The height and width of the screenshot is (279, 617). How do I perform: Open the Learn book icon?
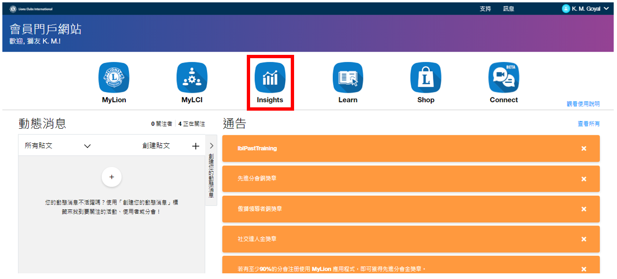(348, 78)
